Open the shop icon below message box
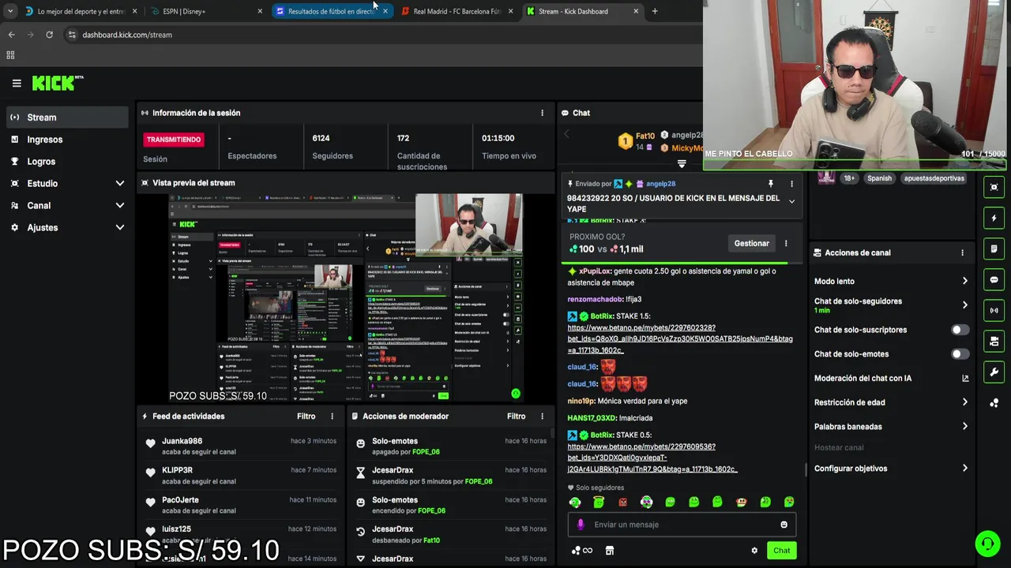 [x=609, y=551]
